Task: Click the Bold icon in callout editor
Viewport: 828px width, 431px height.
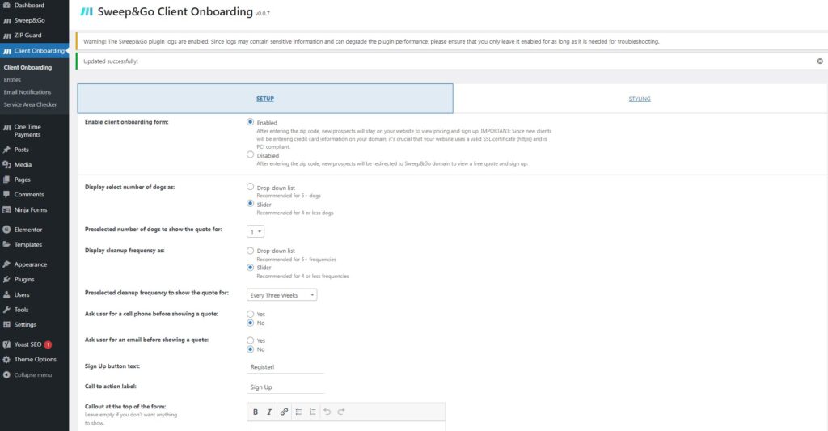Action: click(256, 412)
